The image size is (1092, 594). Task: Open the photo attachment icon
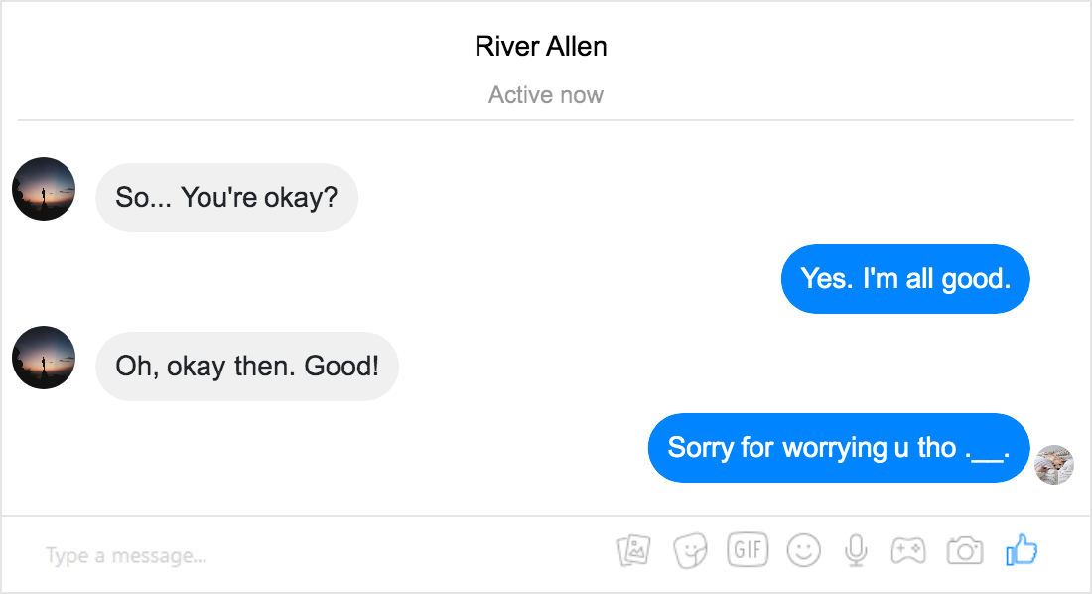coord(633,550)
